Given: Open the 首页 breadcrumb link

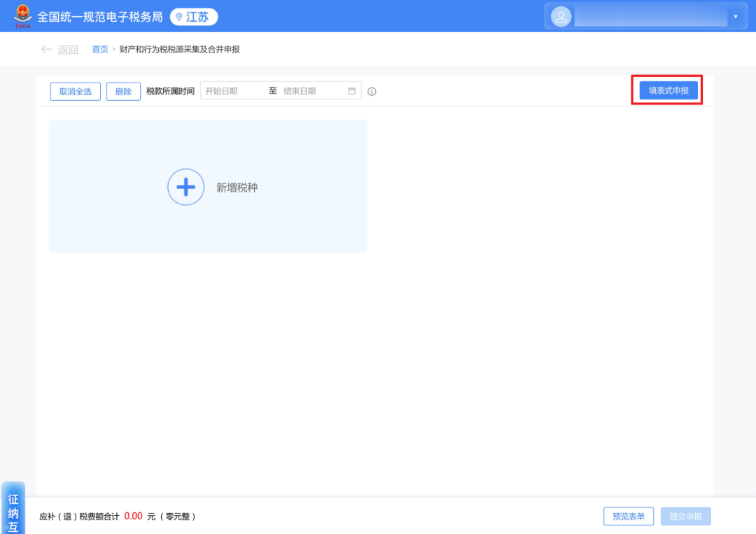Looking at the screenshot, I should point(100,49).
